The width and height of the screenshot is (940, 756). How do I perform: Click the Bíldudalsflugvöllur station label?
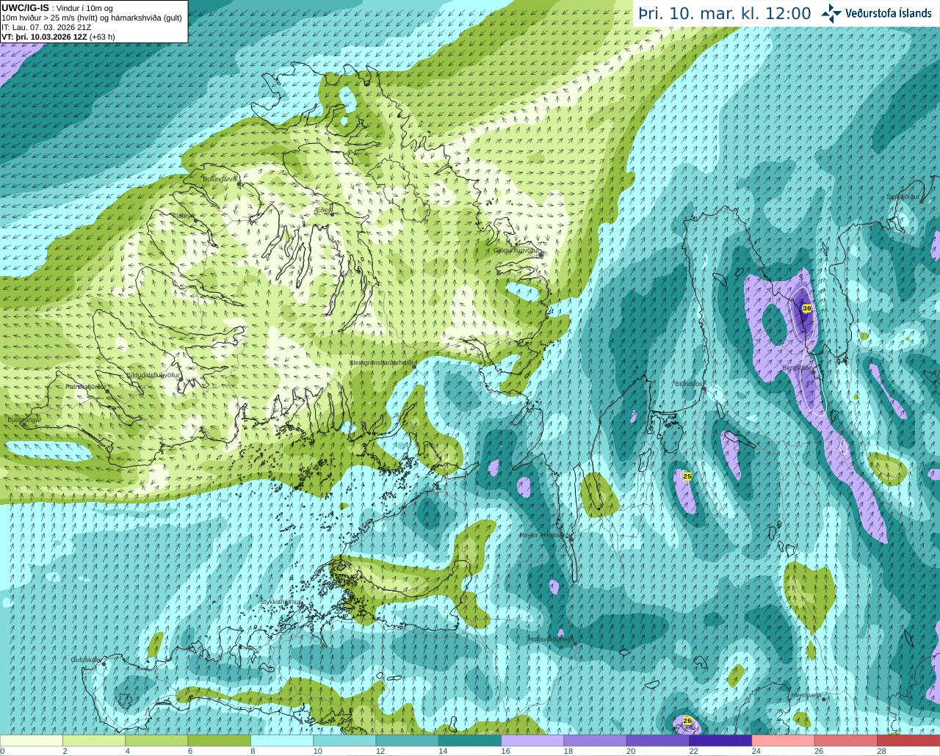pyautogui.click(x=153, y=374)
